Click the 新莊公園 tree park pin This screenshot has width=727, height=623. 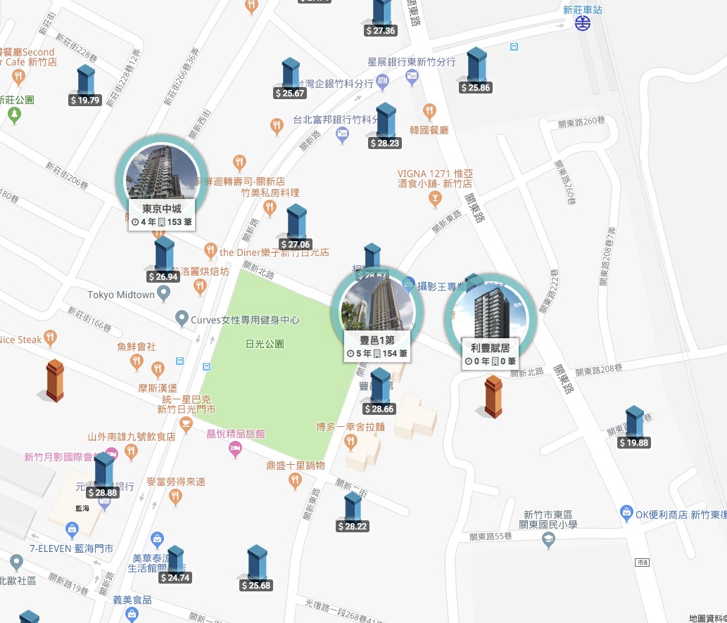coord(14,115)
